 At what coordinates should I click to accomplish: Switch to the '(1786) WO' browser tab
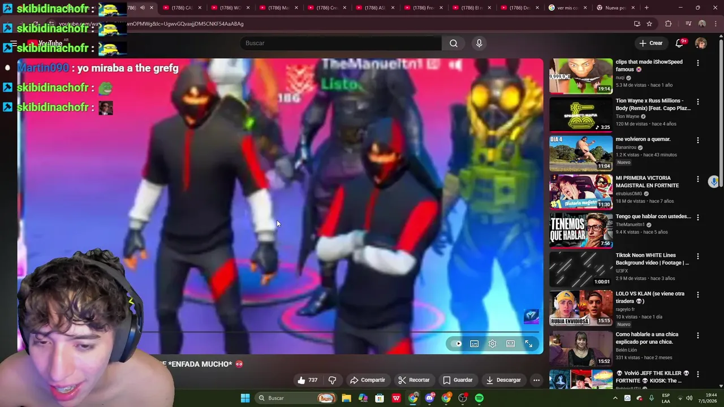(230, 8)
